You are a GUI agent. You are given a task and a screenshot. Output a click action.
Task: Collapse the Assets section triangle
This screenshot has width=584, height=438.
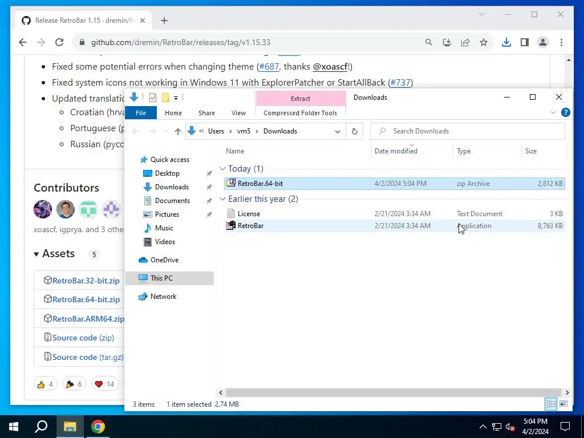tap(36, 254)
